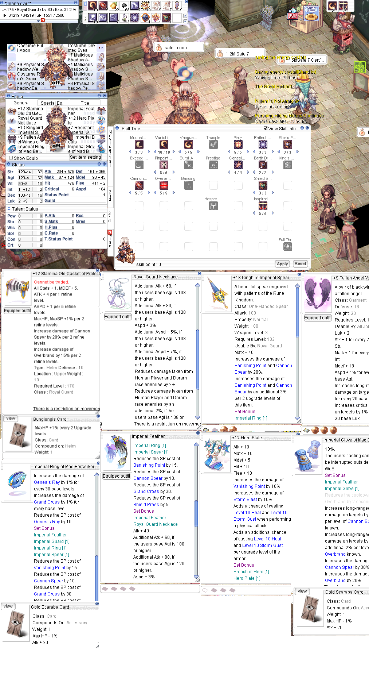Click the +12 Hero Plate armor slot icon

(x=101, y=120)
